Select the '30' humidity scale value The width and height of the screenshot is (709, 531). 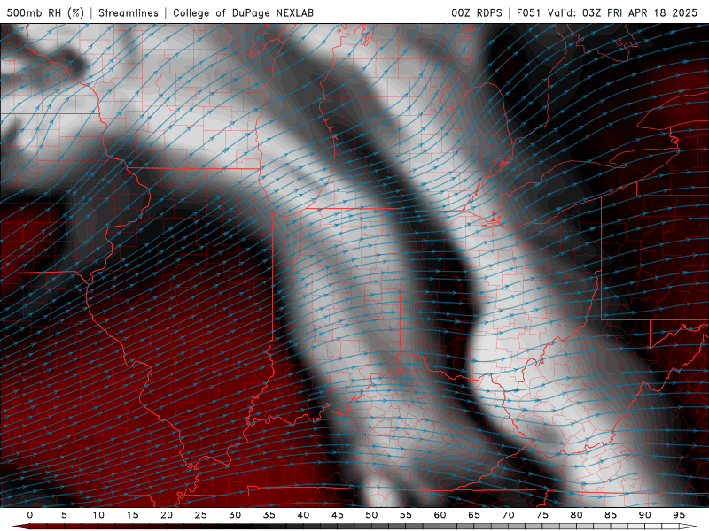[x=235, y=515]
